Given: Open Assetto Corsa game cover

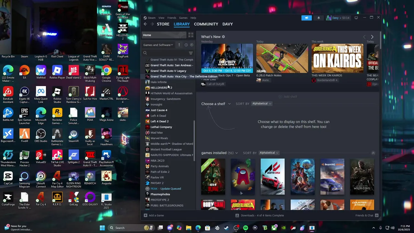Looking at the screenshot, I should click(x=273, y=177).
